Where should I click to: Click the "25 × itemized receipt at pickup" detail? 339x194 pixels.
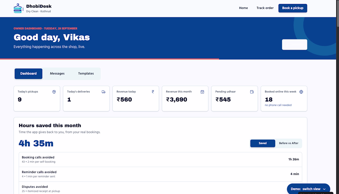pos(41,191)
